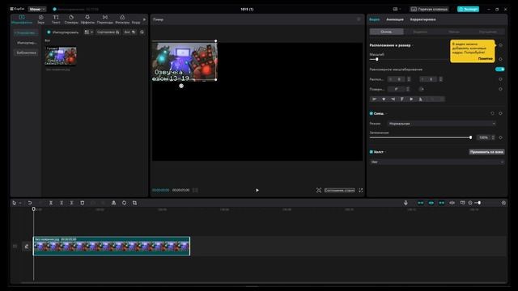This screenshot has height=291, width=518.
Task: Delete the selected clip with trash icon
Action: [83, 203]
